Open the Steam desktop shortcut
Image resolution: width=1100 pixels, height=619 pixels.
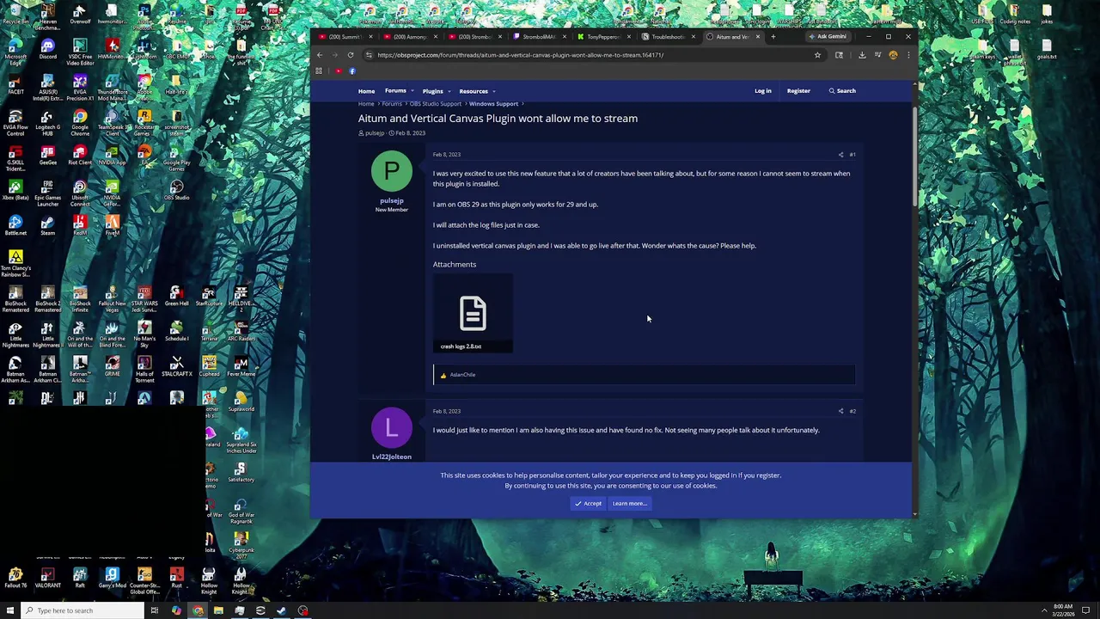point(47,224)
